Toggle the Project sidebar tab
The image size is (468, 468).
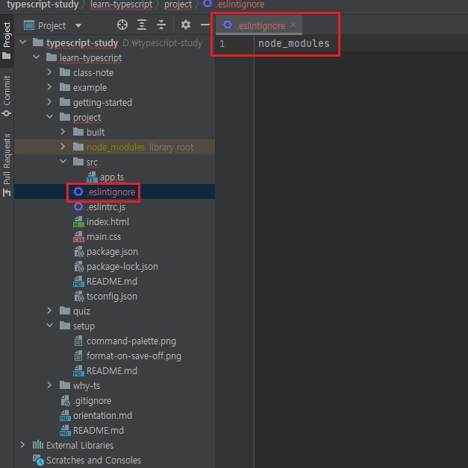pos(7,39)
